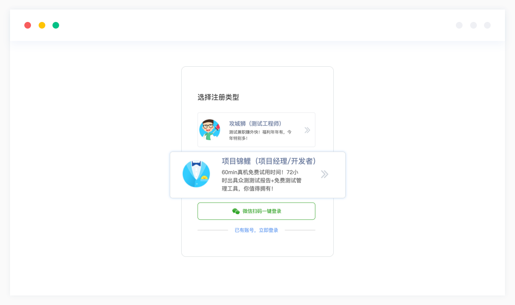Expand the 攻城狮 card via double chevron
This screenshot has width=515, height=305.
pos(307,130)
